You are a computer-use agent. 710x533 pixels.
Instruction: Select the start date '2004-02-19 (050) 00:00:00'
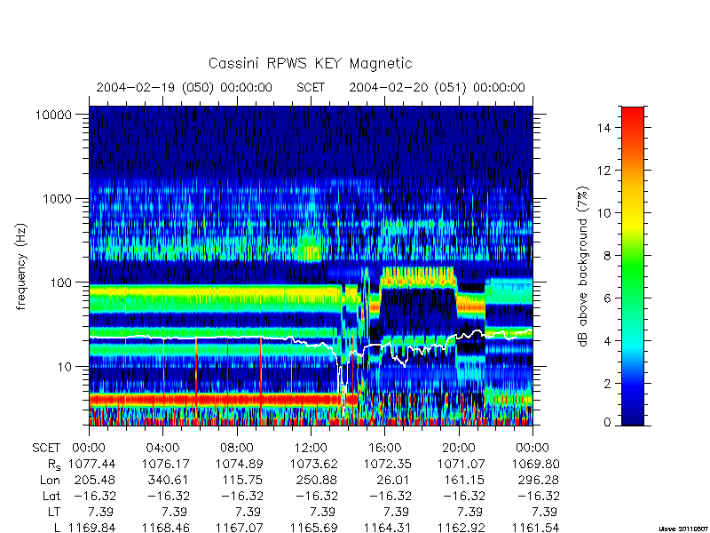tap(185, 87)
